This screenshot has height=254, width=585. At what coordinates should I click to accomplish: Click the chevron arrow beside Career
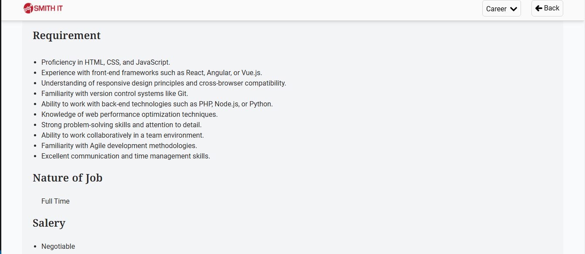click(x=513, y=9)
